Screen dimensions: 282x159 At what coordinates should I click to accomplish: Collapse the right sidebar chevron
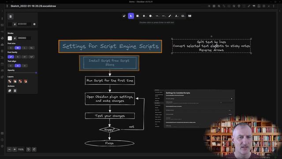click(280, 11)
